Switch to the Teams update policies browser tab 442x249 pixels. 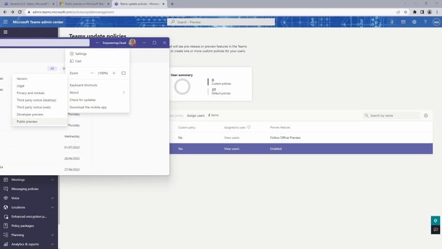(x=139, y=4)
